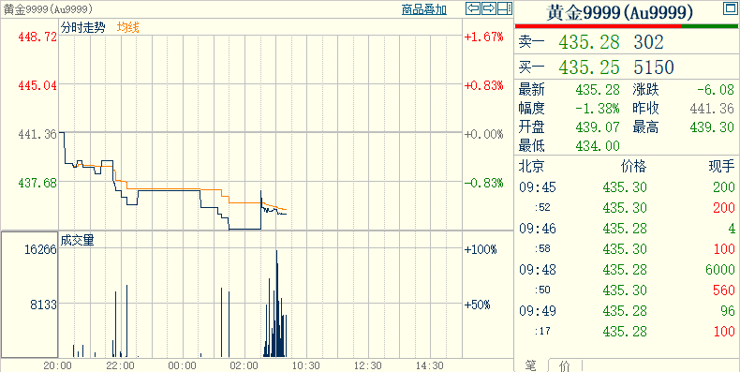This screenshot has height=372, width=740.
Task: Click the red-green buy/sell ratio bar
Action: pyautogui.click(x=627, y=26)
